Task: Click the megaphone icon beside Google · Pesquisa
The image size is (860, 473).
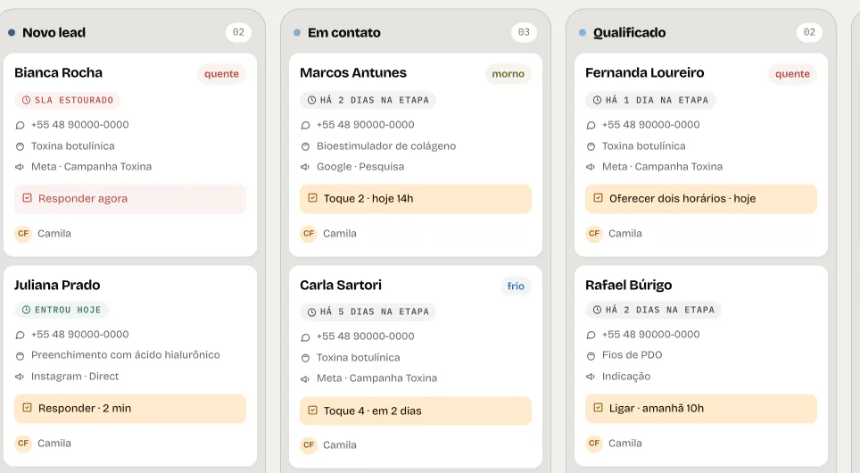Action: [x=305, y=167]
